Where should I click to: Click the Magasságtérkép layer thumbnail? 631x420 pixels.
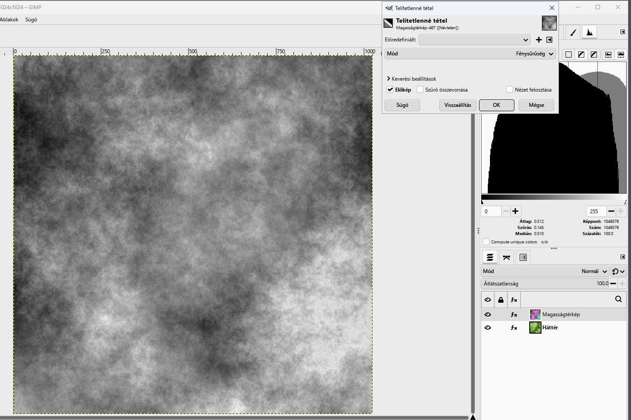535,314
